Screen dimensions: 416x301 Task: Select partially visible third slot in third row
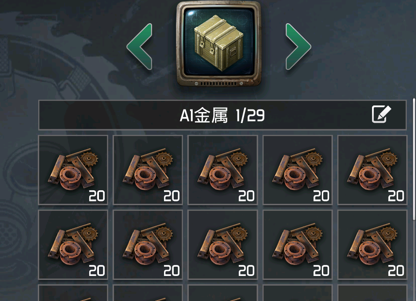(223, 293)
